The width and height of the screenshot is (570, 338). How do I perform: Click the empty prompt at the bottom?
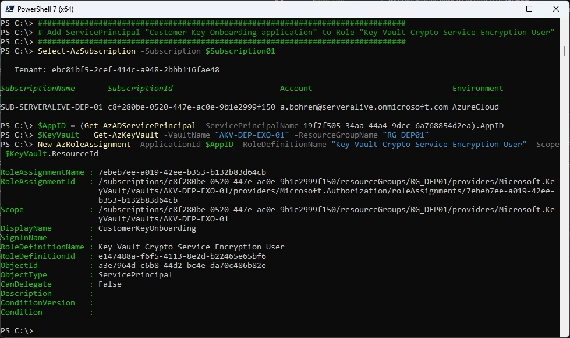coord(17,331)
